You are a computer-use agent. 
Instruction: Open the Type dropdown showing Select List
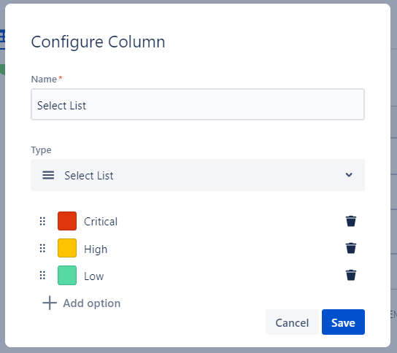(x=198, y=175)
